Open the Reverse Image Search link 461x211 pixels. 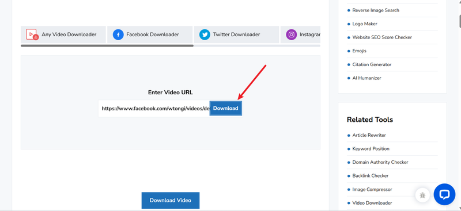(x=376, y=10)
